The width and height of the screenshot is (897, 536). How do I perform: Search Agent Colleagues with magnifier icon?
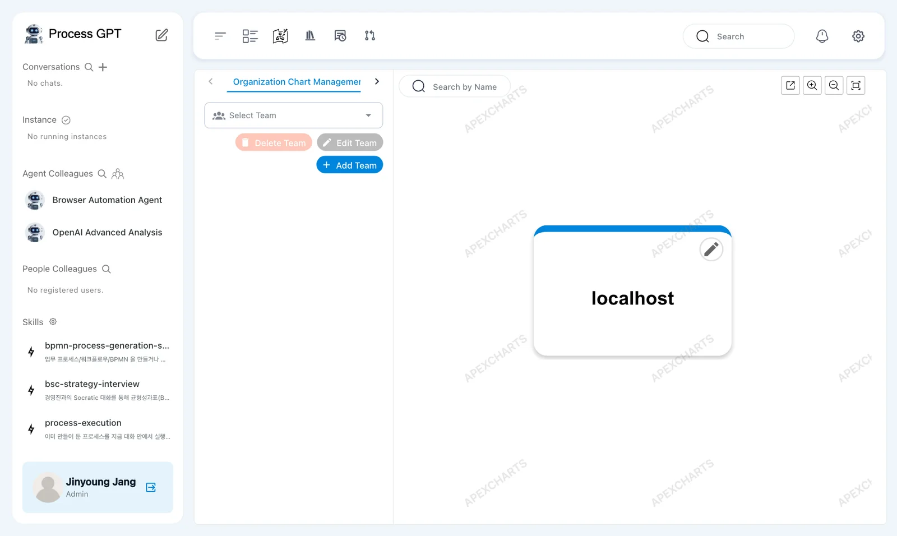click(102, 174)
